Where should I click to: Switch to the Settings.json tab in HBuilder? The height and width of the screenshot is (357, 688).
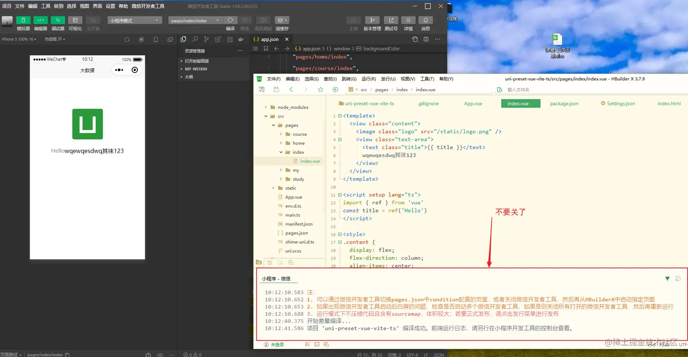pyautogui.click(x=617, y=104)
